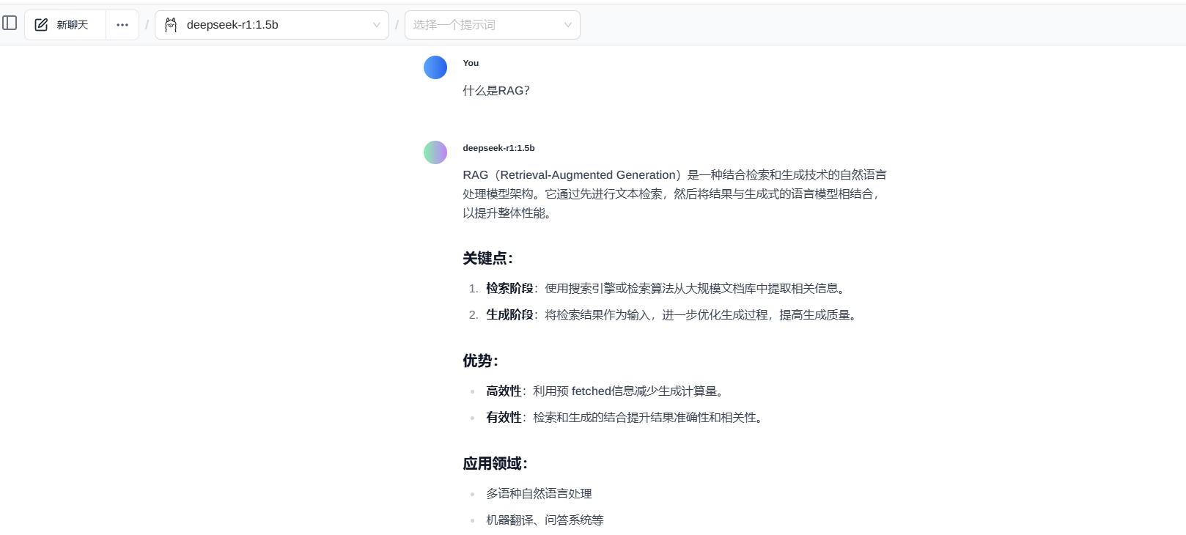Click the 关键点 heading
This screenshot has width=1186, height=535.
(x=487, y=259)
